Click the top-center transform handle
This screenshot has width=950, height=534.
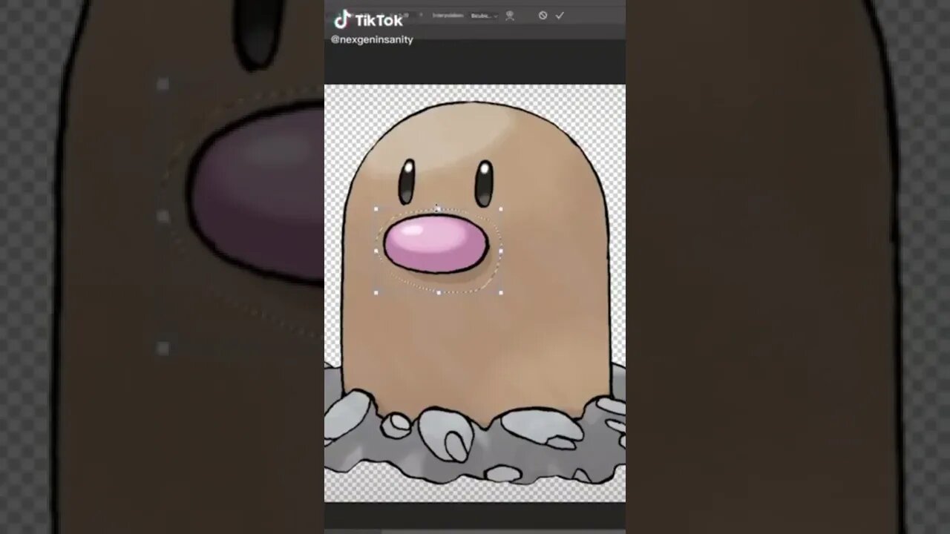pos(438,209)
